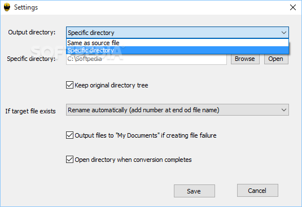The image size is (302, 207).
Task: Click Output files to My Documents label
Action: (146, 135)
